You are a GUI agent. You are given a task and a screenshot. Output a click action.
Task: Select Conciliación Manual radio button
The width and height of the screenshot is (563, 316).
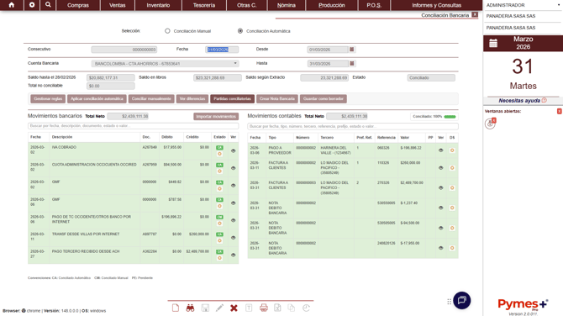(x=167, y=31)
